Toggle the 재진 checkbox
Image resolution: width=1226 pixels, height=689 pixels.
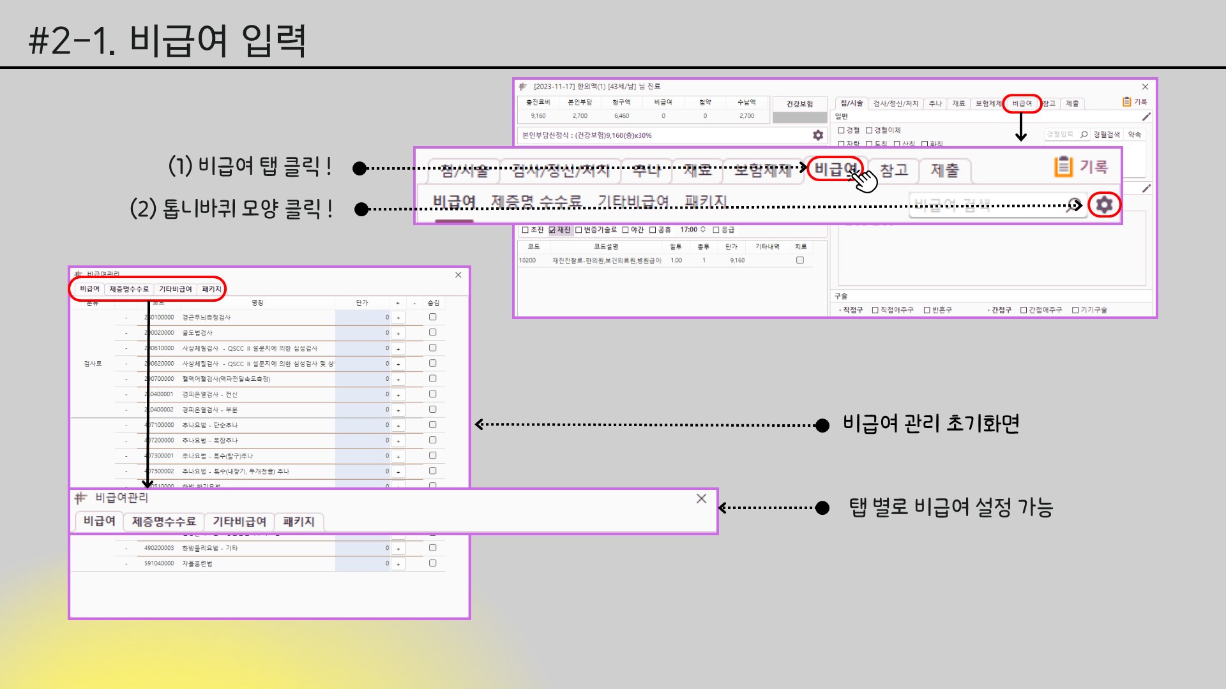pos(552,230)
